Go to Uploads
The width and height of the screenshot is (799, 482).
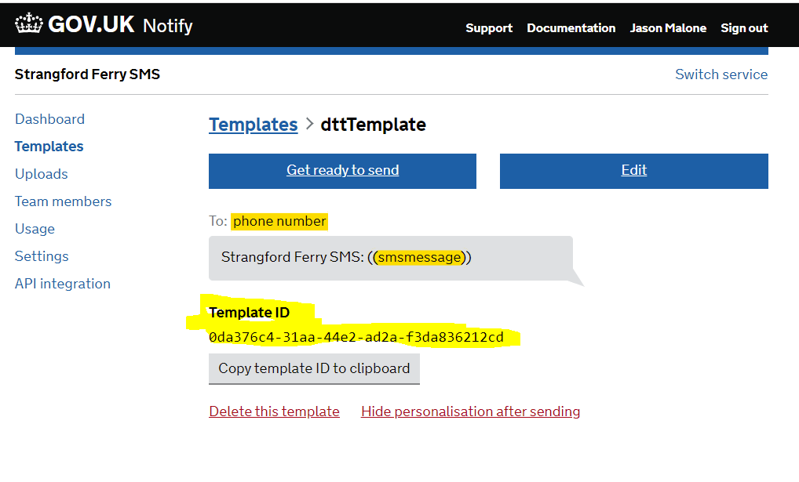41,173
